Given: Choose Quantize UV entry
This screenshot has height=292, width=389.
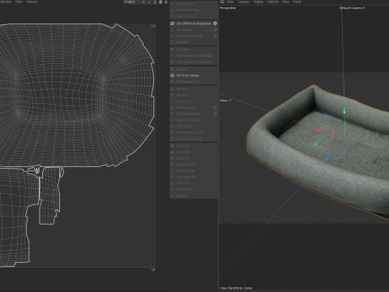Looking at the screenshot, I should (x=194, y=127).
